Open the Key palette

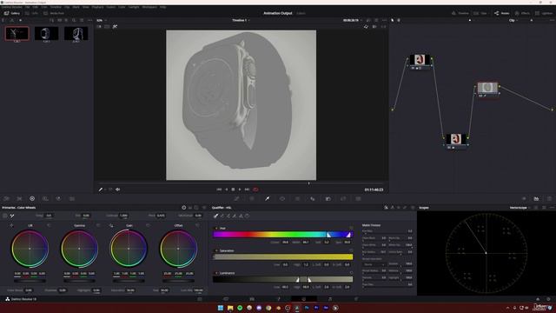tap(343, 199)
